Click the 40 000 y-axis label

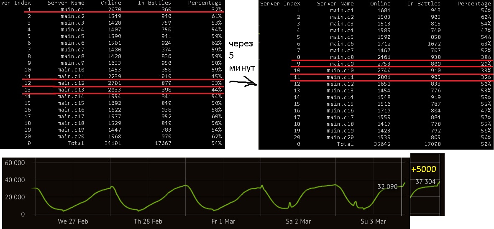point(14,180)
